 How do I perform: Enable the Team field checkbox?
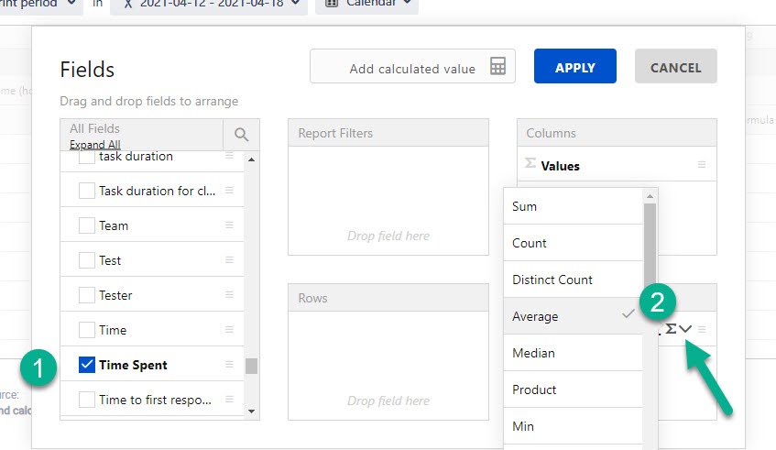click(87, 225)
